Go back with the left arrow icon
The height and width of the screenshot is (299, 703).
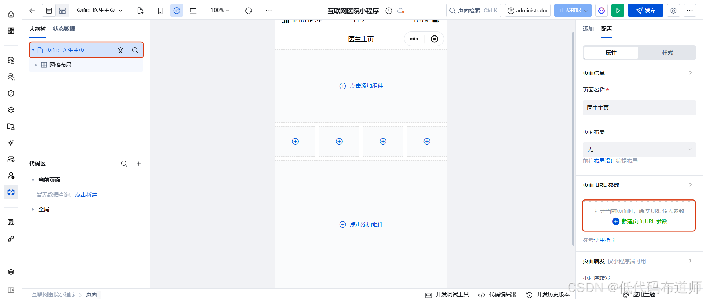point(32,11)
